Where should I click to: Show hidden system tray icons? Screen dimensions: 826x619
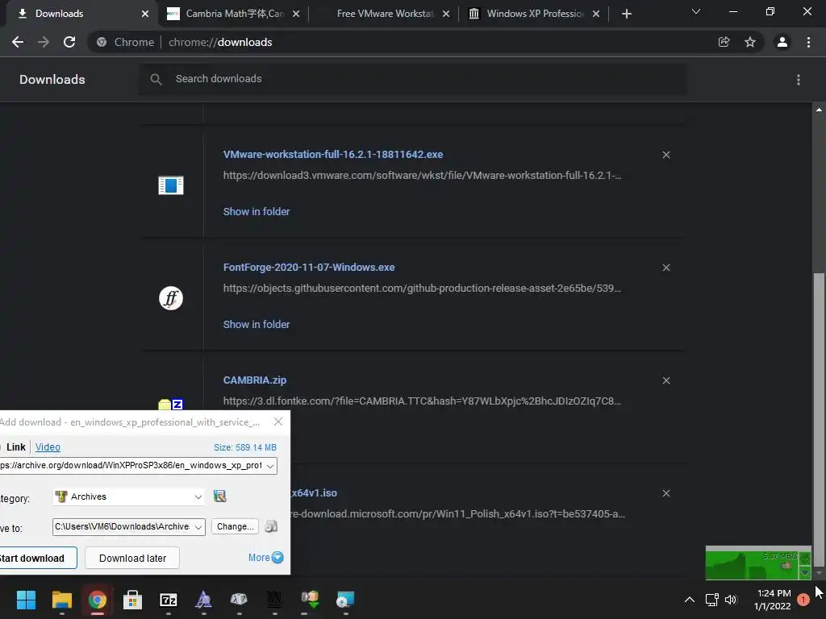(689, 600)
